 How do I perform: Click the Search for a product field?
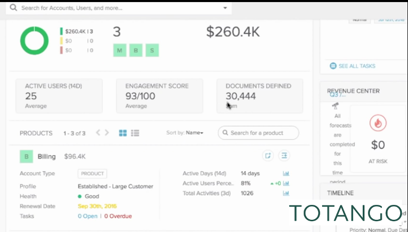click(x=258, y=133)
